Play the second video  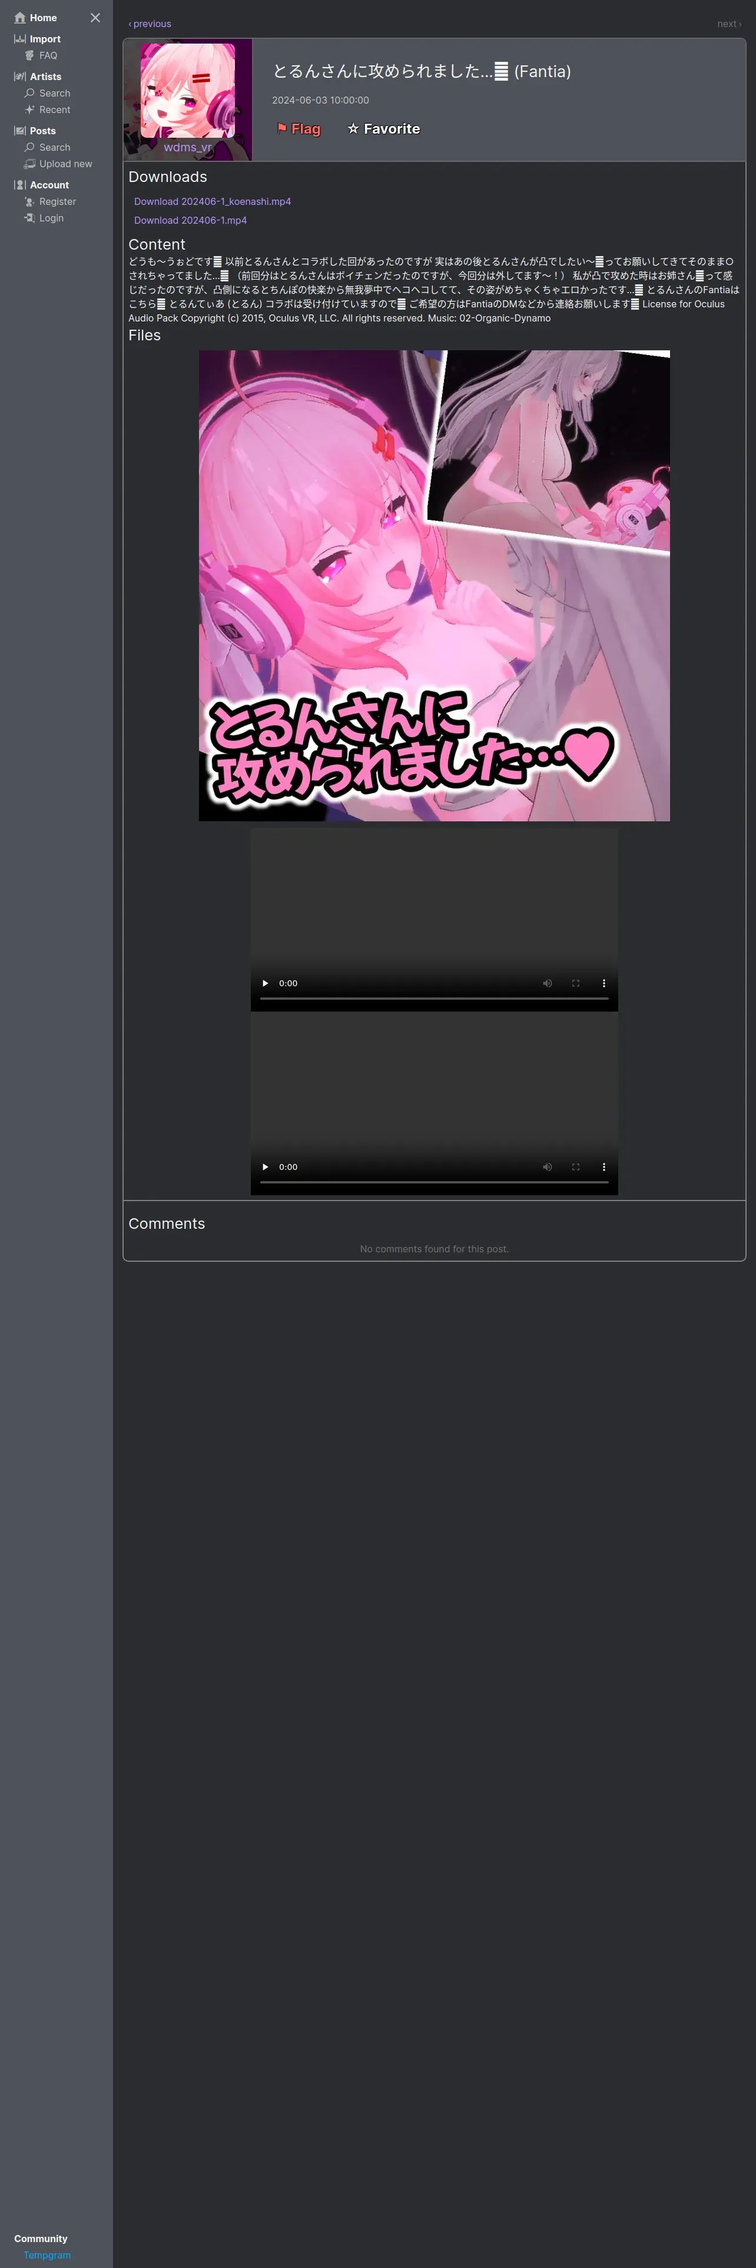click(265, 1166)
